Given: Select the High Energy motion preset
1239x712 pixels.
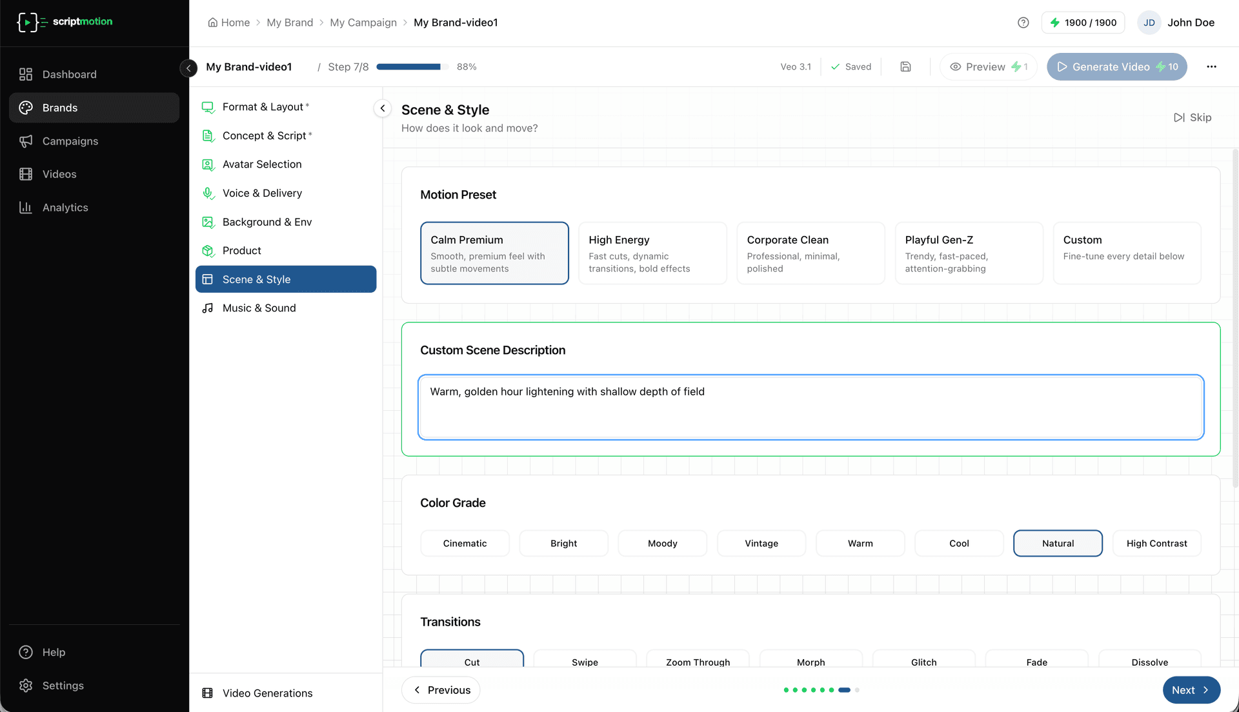Looking at the screenshot, I should [652, 253].
